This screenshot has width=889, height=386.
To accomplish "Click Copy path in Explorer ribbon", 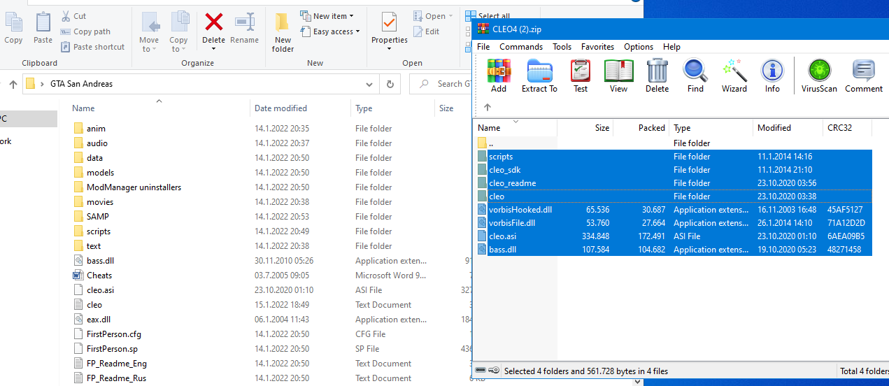I will [85, 31].
